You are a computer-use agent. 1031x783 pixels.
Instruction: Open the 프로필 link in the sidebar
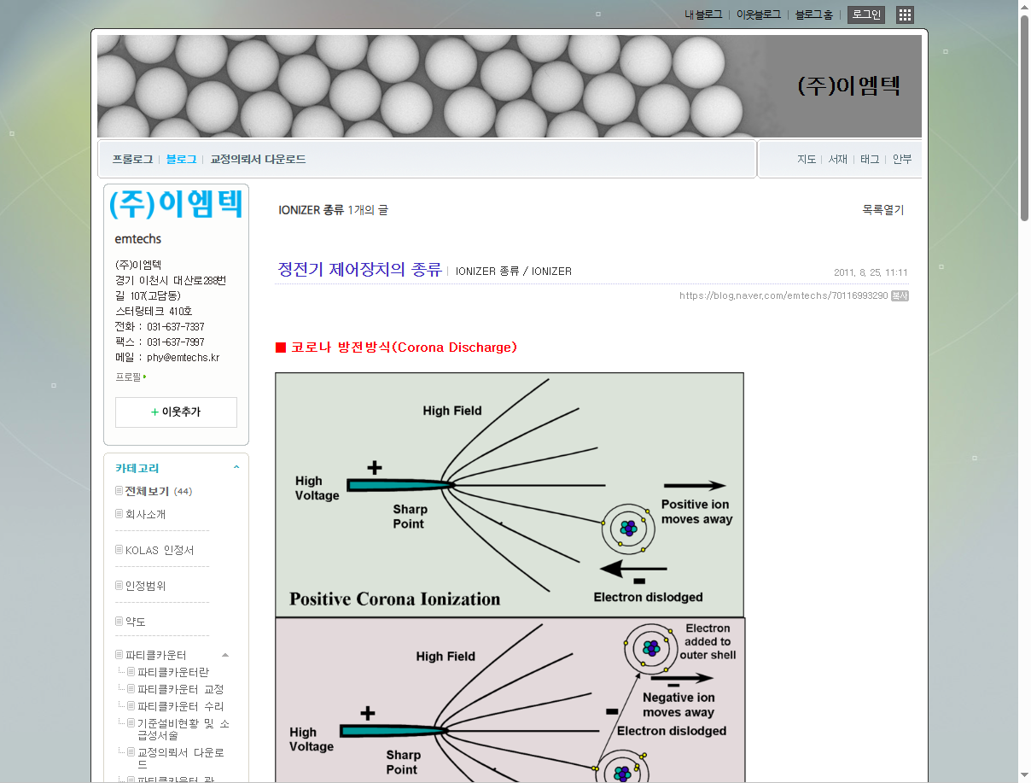pos(131,377)
